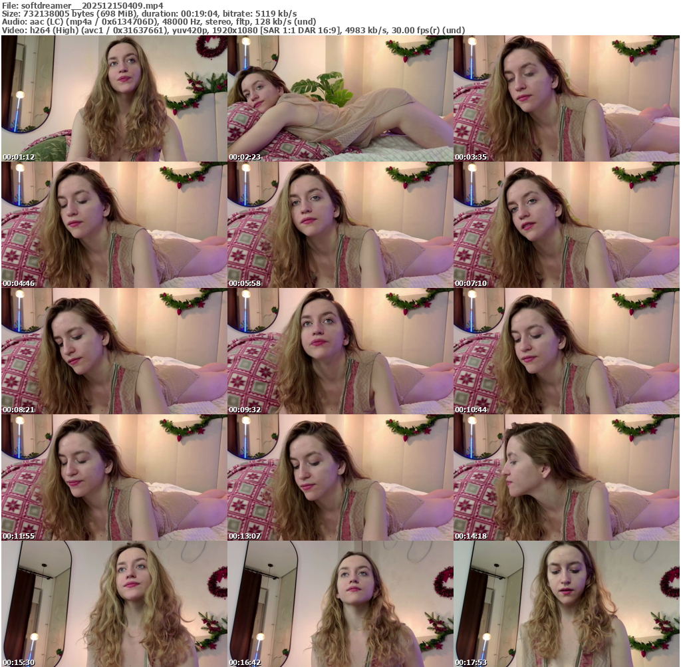Click the Size and duration info line

click(x=150, y=14)
